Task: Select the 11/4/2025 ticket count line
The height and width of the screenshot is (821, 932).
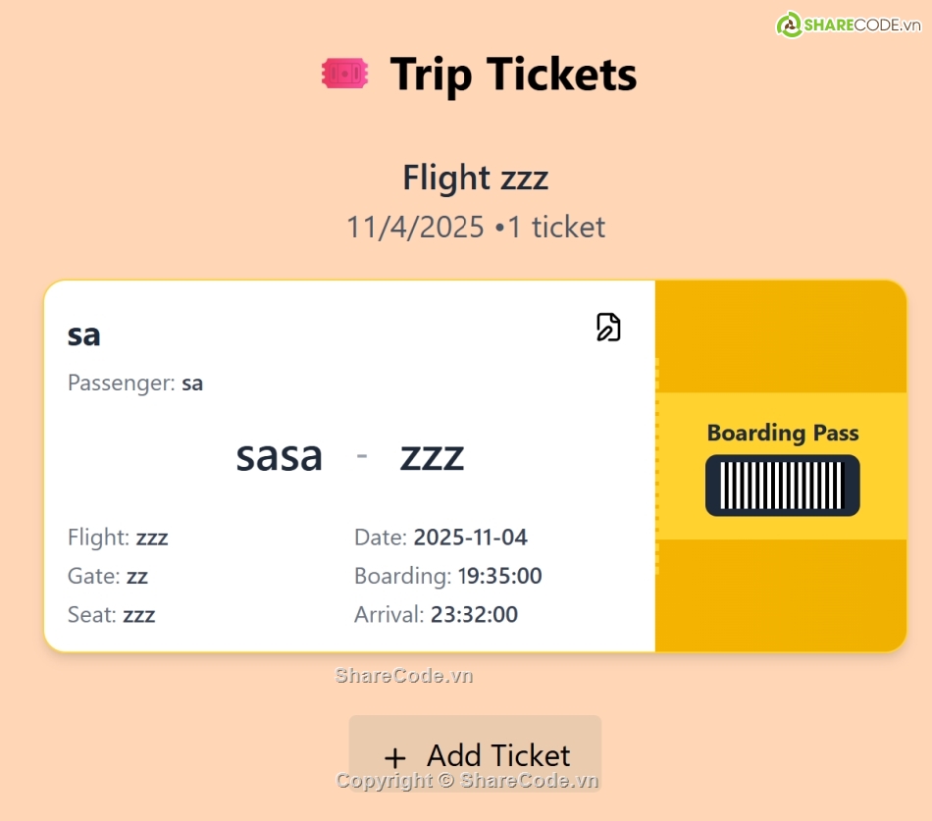Action: (475, 228)
